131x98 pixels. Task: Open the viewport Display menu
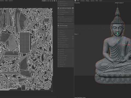pos(88,1)
